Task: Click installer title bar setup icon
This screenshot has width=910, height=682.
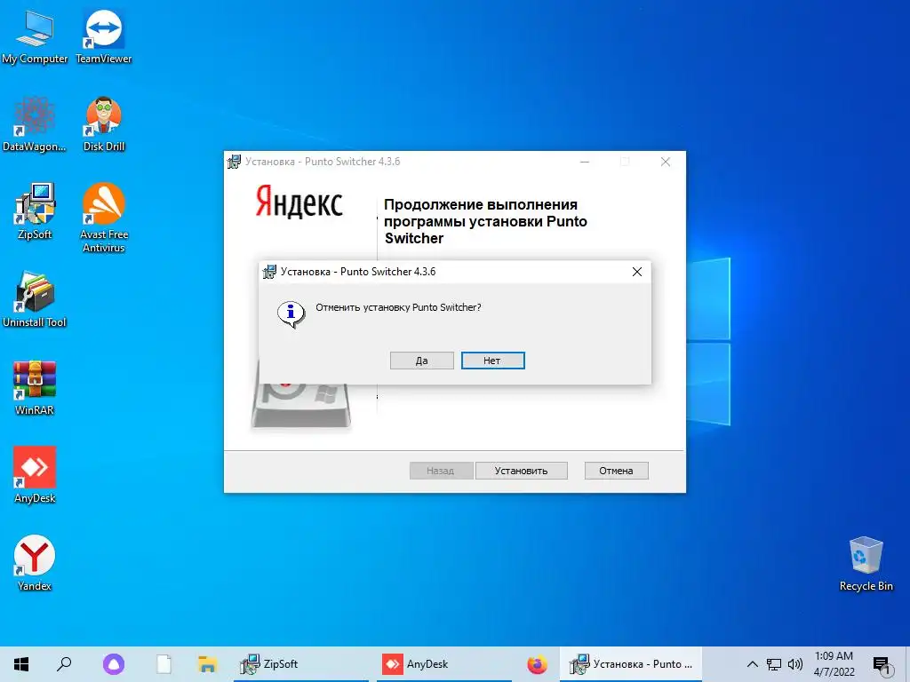Action: tap(234, 162)
